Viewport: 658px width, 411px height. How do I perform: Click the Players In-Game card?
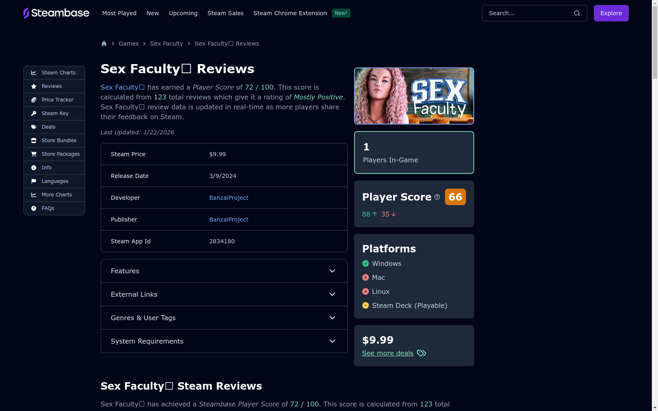pos(414,152)
